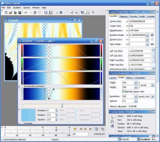Click the Undo arrow icon
Image resolution: width=160 pixels, height=142 pixels.
(26, 12)
